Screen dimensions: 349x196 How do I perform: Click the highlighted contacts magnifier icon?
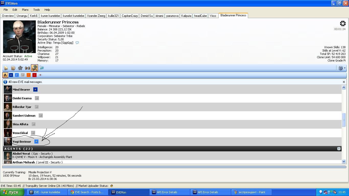34,68
